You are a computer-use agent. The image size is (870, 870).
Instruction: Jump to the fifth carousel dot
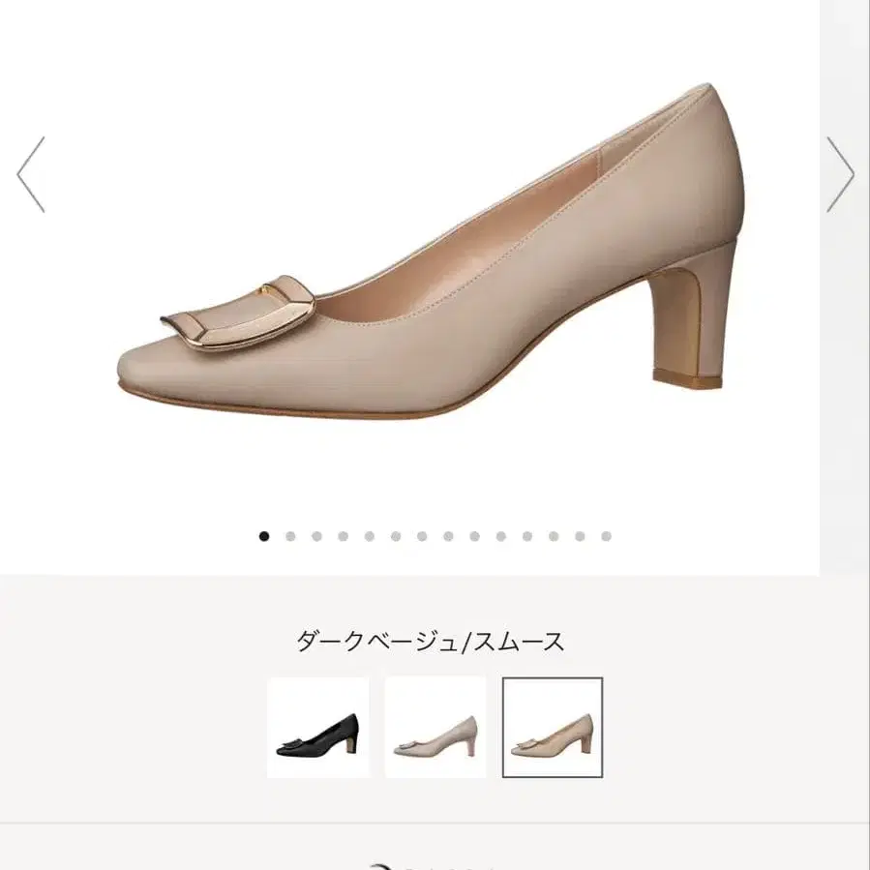click(370, 536)
